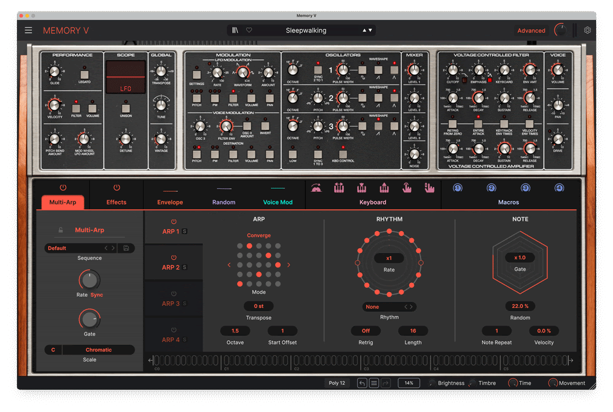Image resolution: width=613 pixels, height=412 pixels.
Task: Toggle ARP 1 power button
Action: point(174,221)
